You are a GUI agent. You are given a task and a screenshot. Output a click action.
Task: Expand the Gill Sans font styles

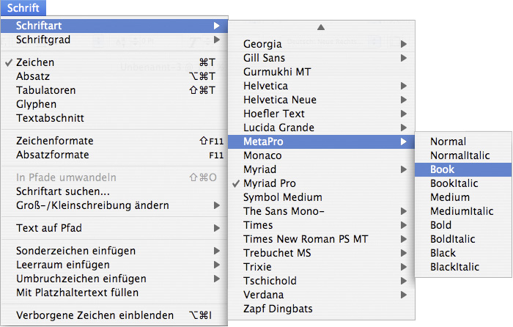(322, 58)
